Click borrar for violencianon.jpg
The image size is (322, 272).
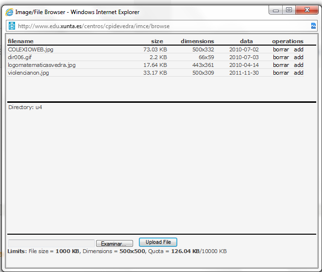pos(281,73)
